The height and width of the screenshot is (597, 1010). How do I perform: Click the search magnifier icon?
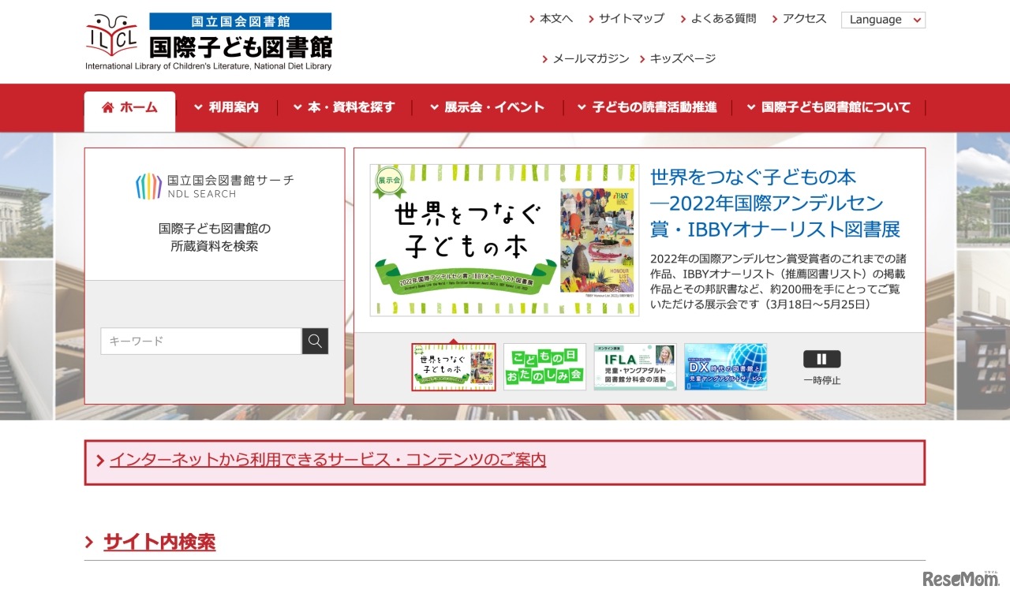click(x=315, y=341)
